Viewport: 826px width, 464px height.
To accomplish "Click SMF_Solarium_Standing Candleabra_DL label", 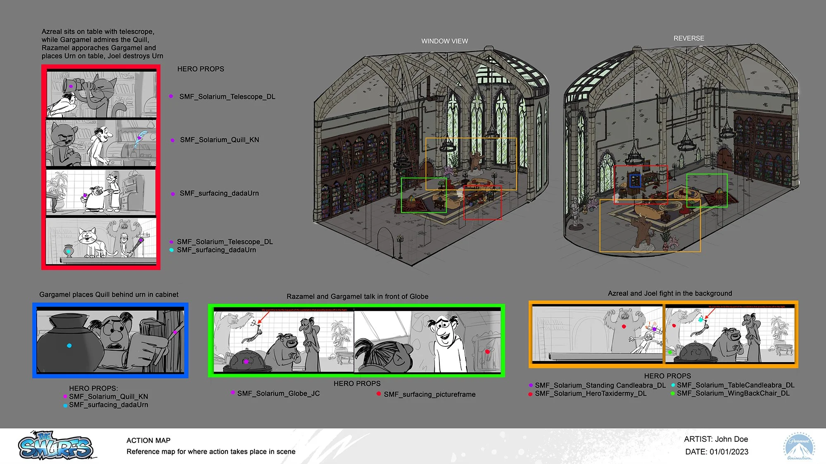I will [601, 386].
